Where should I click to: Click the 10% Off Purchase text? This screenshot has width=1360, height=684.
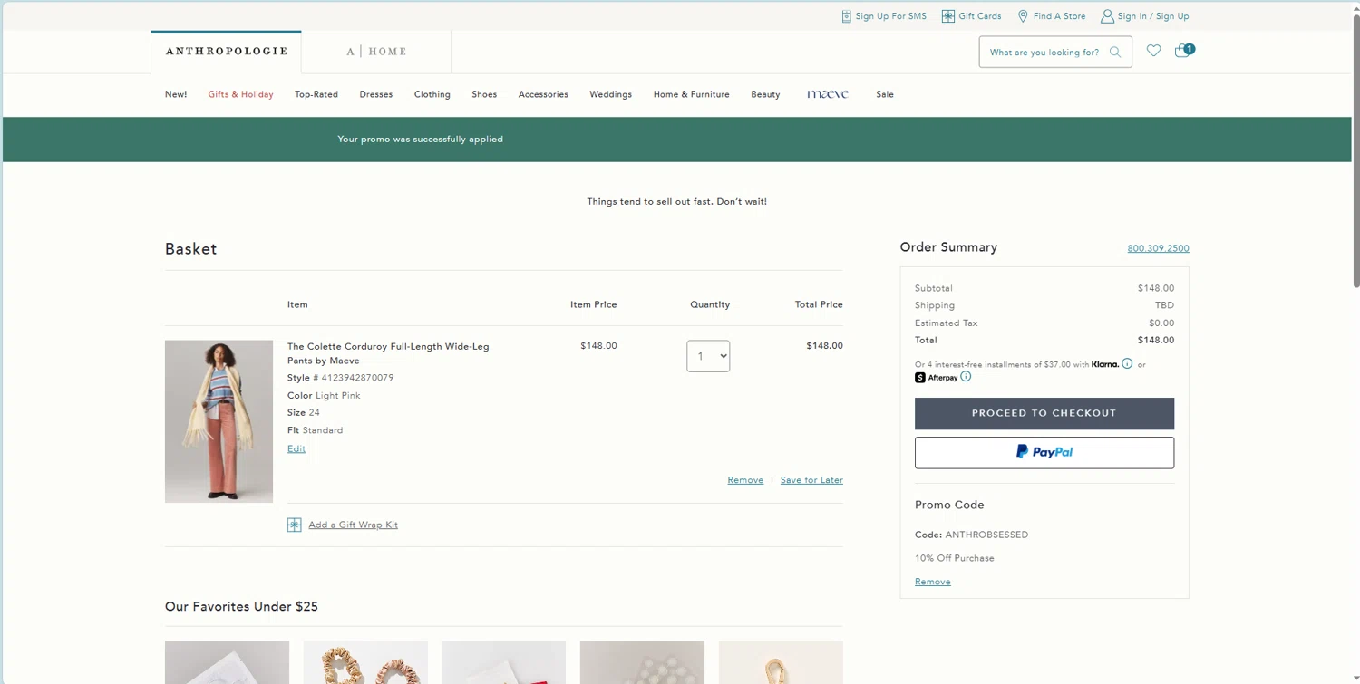[955, 558]
